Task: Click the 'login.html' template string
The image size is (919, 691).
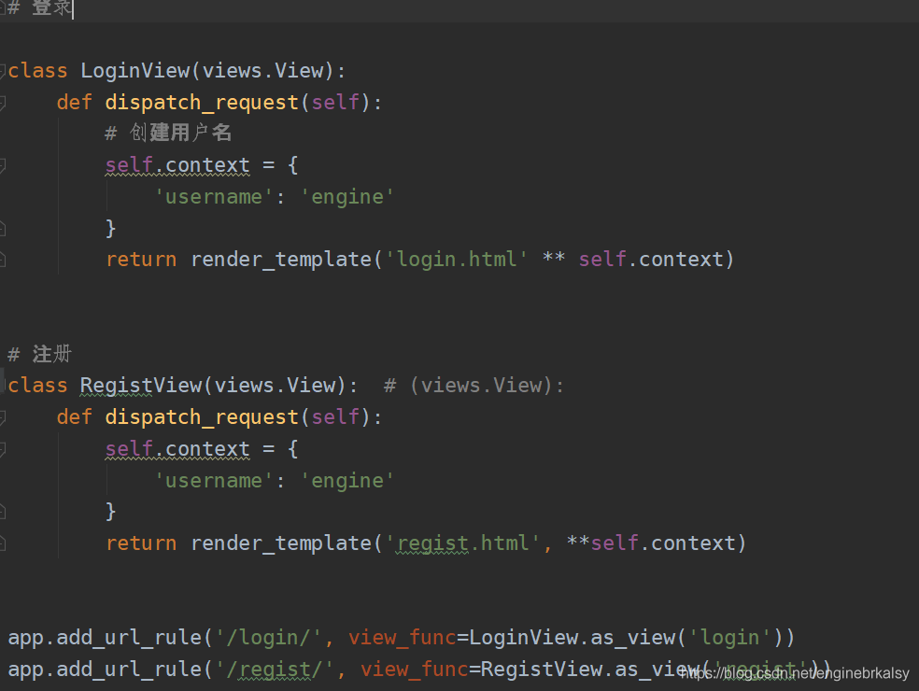Action: coord(456,259)
